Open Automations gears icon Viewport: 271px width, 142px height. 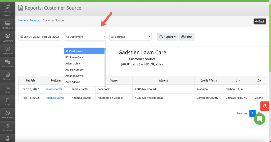point(8,62)
